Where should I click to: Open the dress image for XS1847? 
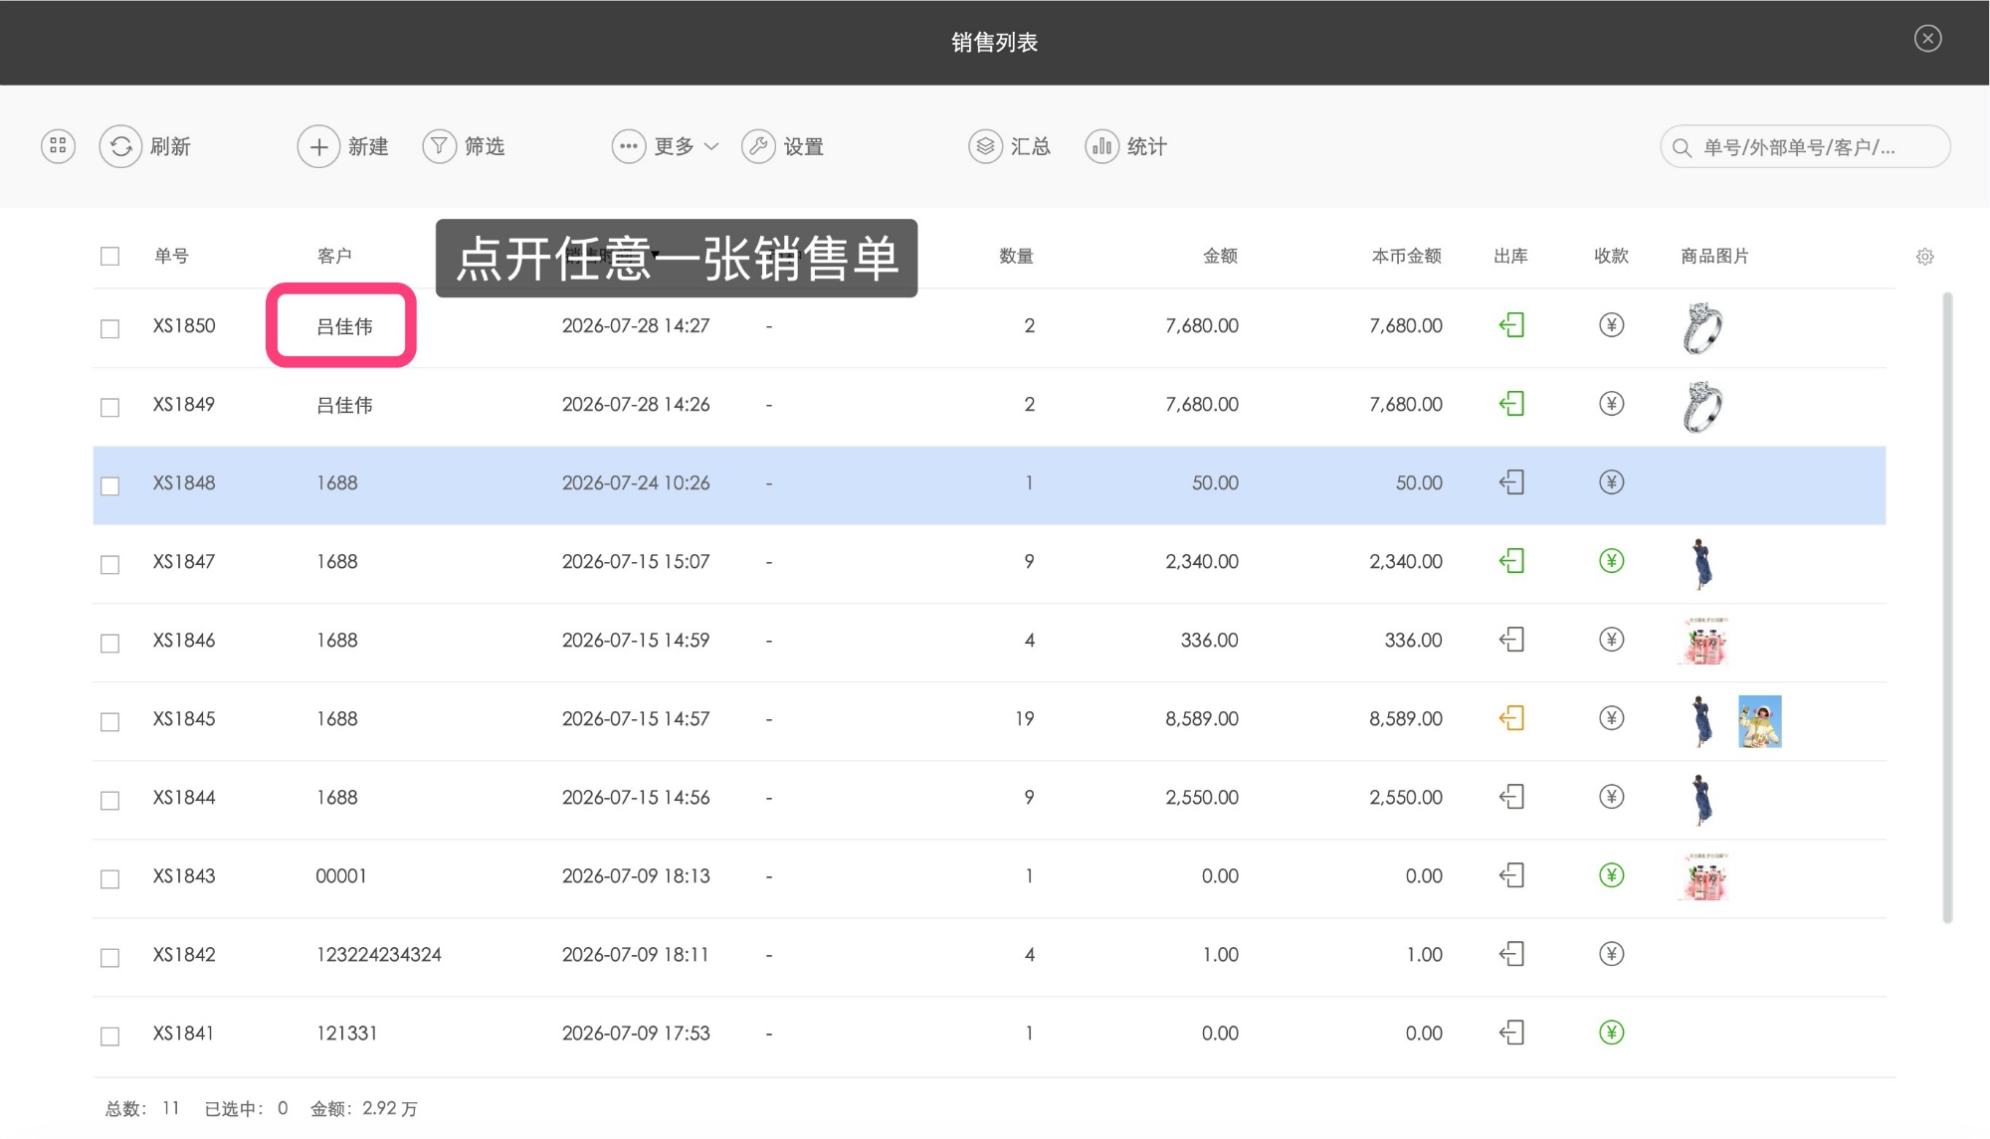pos(1701,564)
